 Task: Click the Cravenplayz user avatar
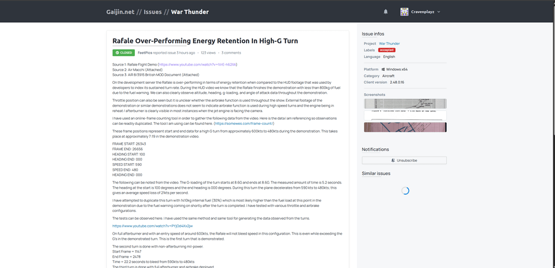404,12
